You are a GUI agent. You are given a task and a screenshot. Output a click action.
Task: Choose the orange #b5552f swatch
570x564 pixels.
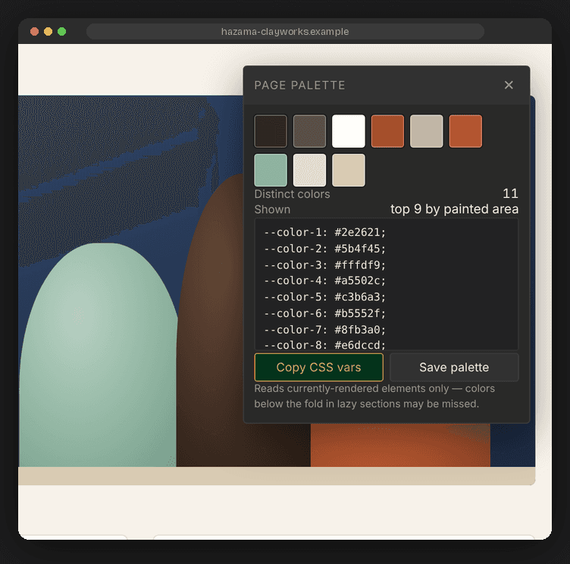465,131
